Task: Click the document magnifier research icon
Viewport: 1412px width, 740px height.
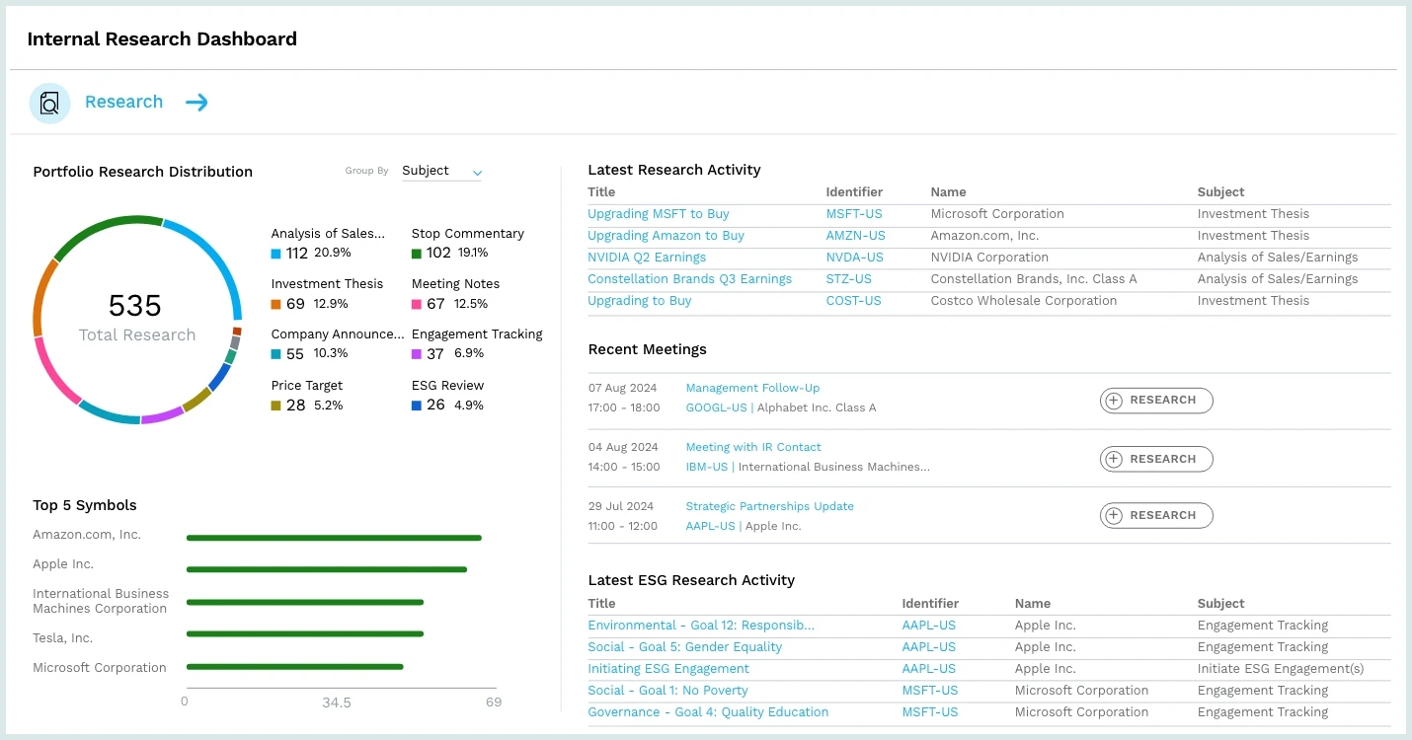Action: pyautogui.click(x=49, y=103)
